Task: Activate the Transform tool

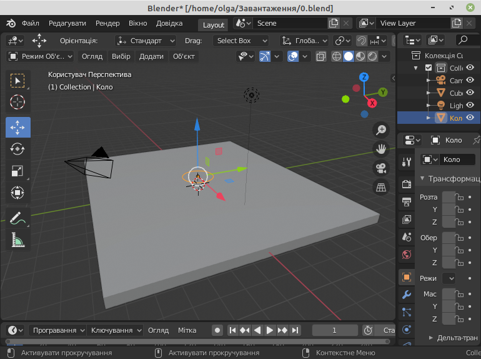Action: [x=17, y=193]
